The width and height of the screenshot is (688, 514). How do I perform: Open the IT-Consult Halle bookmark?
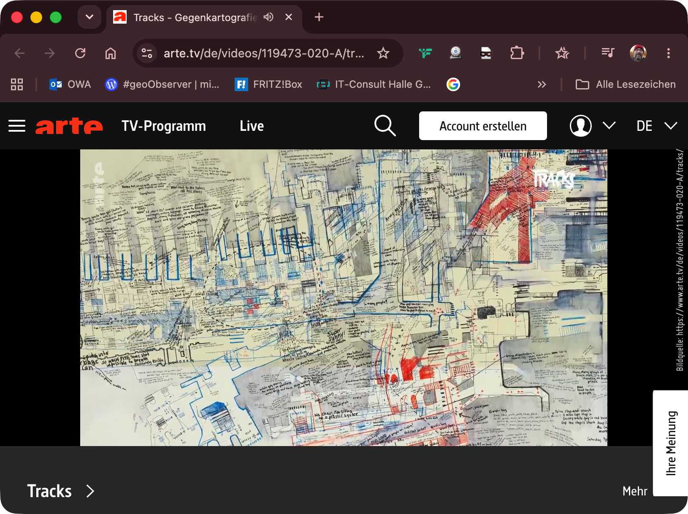[374, 84]
